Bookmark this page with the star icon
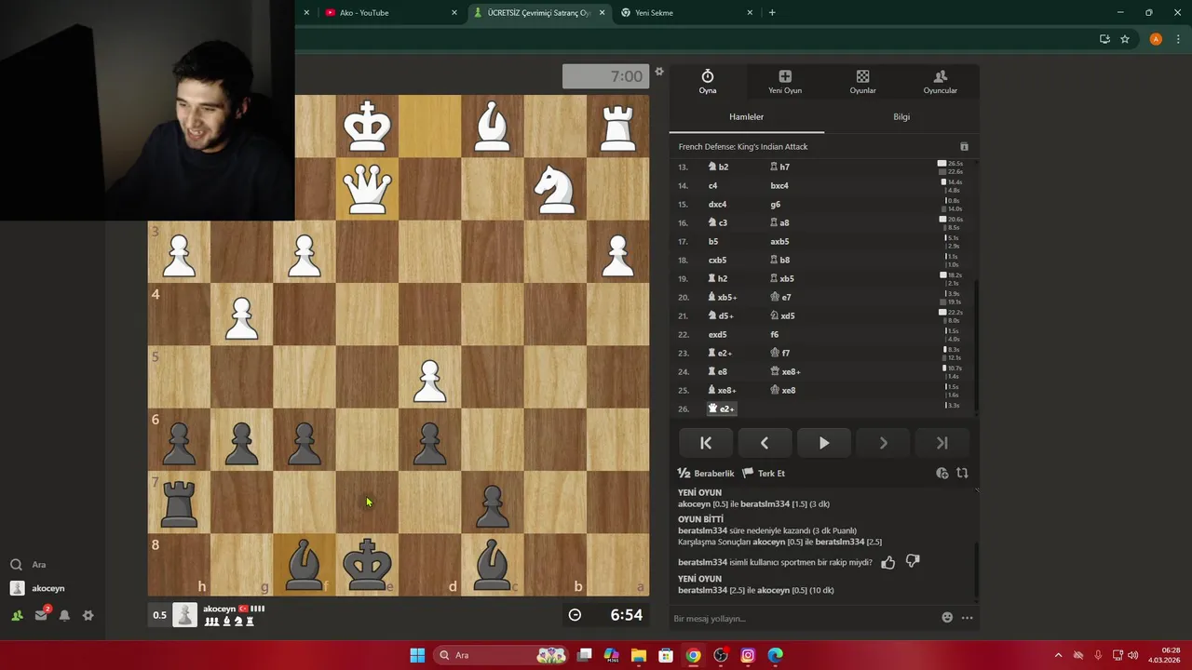 1125,39
